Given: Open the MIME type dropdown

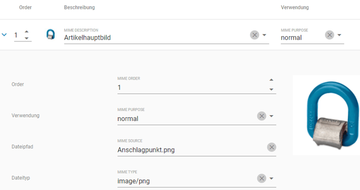Looking at the screenshot, I should 272,178.
